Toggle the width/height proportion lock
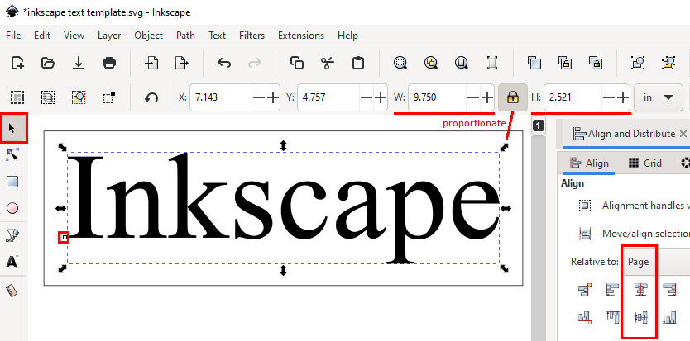 pyautogui.click(x=512, y=97)
